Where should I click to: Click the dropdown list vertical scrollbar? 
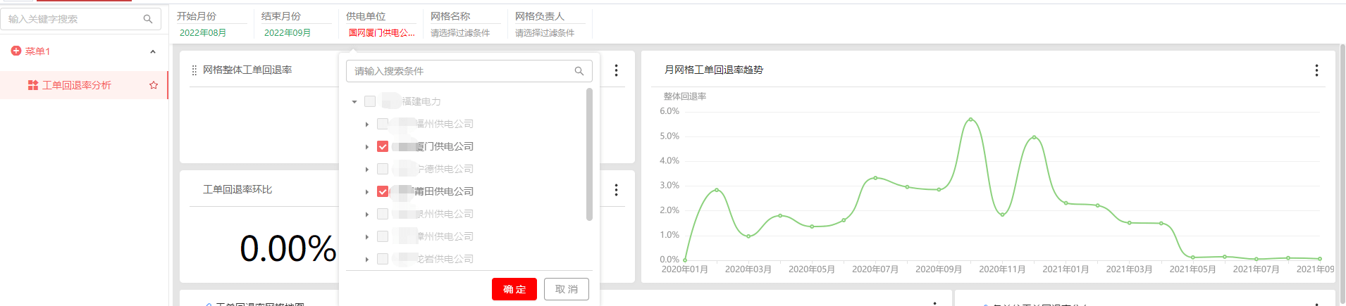(x=589, y=155)
